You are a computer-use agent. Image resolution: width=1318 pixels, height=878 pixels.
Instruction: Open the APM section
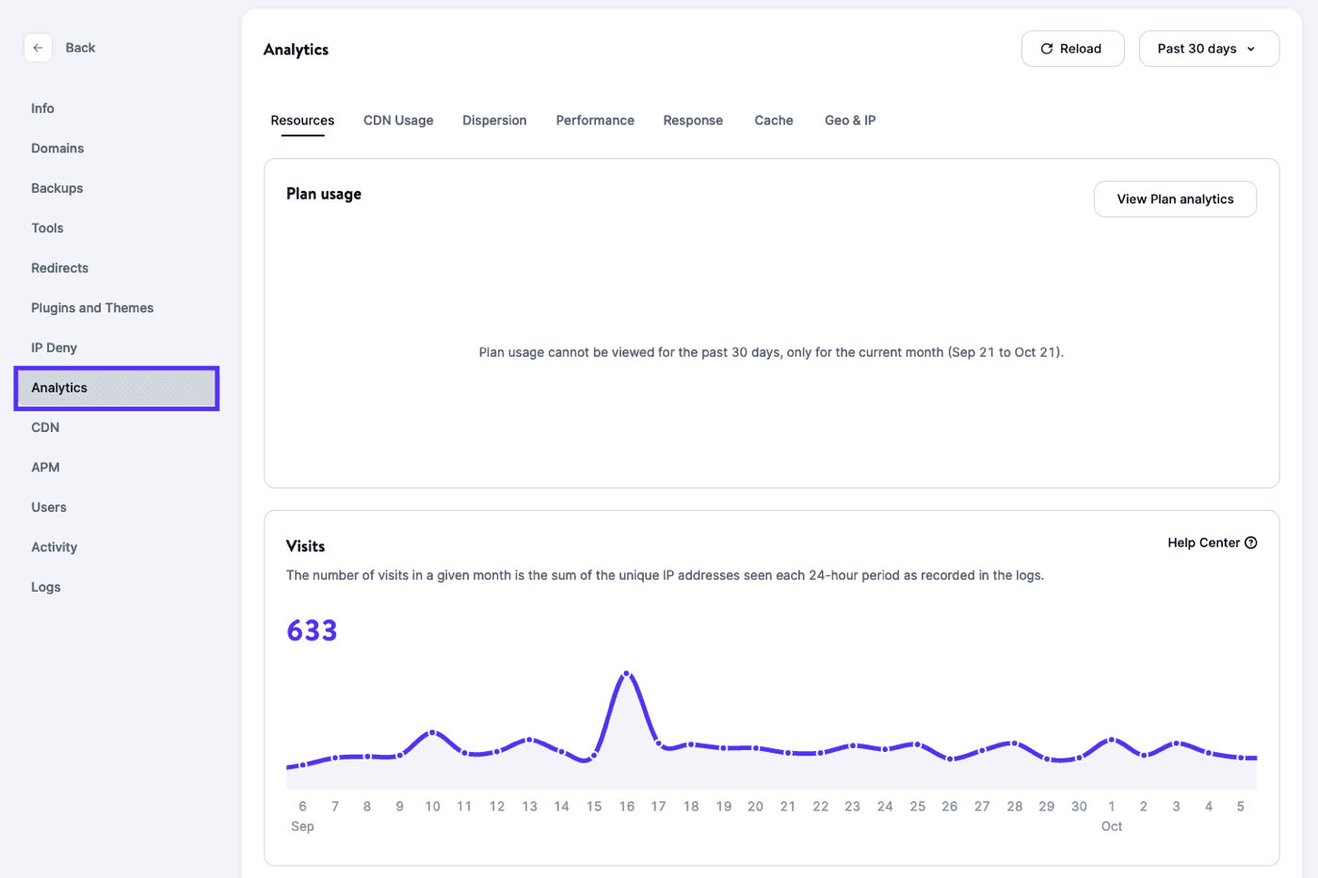coord(45,467)
